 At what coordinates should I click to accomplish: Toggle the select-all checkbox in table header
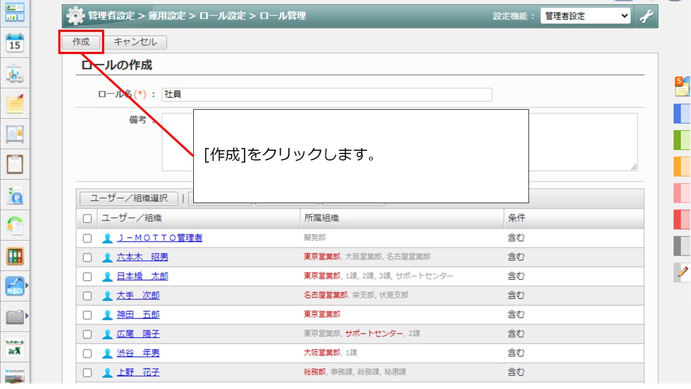[87, 219]
